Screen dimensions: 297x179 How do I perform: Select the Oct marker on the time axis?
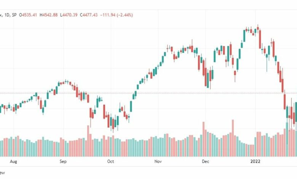tap(111, 161)
